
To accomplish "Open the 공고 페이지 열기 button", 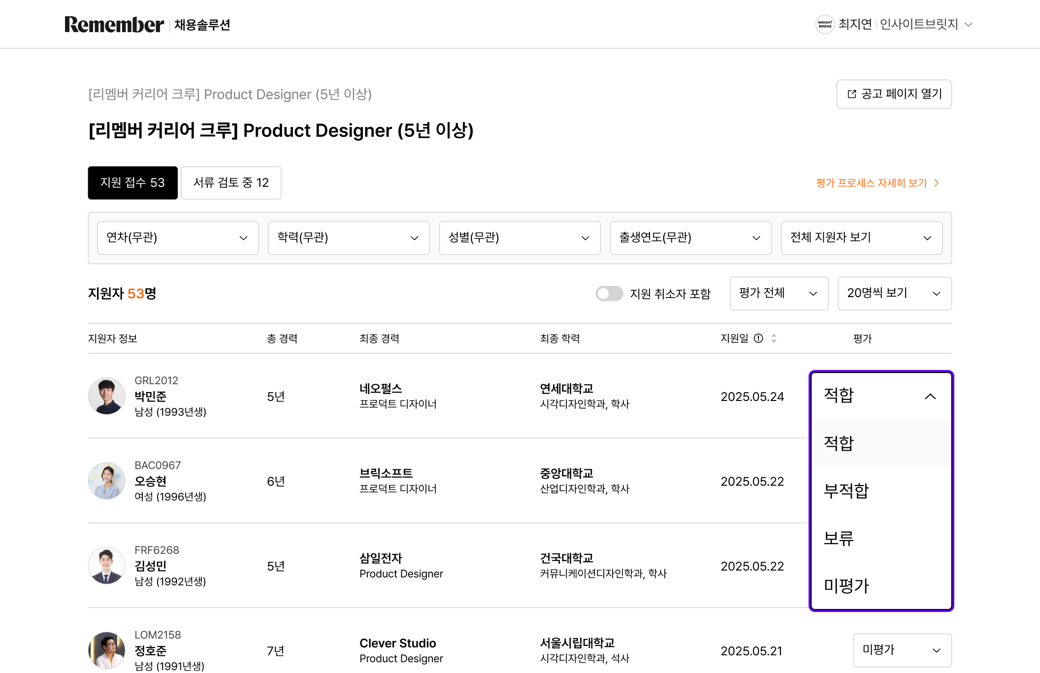I will (x=894, y=94).
